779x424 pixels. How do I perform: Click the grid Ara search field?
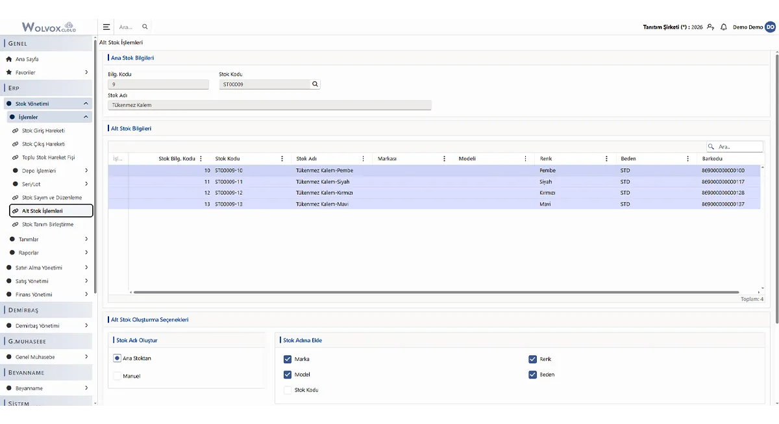735,147
